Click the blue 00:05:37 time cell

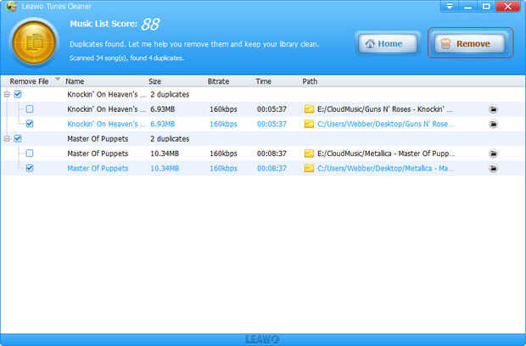coord(271,124)
